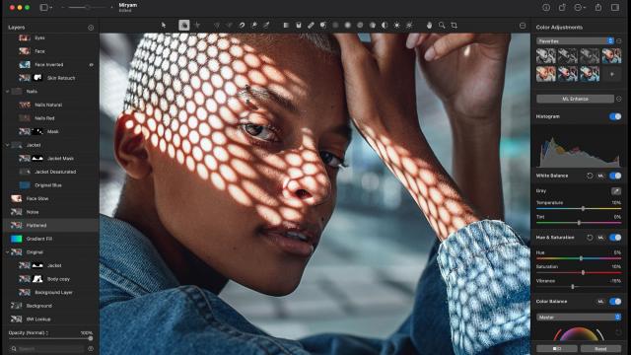Select the Gradient fill tool
This screenshot has width=631, height=355.
pos(286,25)
